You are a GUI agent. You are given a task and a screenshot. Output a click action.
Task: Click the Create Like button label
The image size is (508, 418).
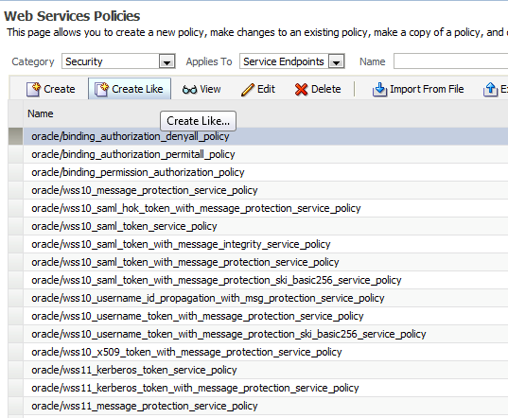click(x=137, y=89)
